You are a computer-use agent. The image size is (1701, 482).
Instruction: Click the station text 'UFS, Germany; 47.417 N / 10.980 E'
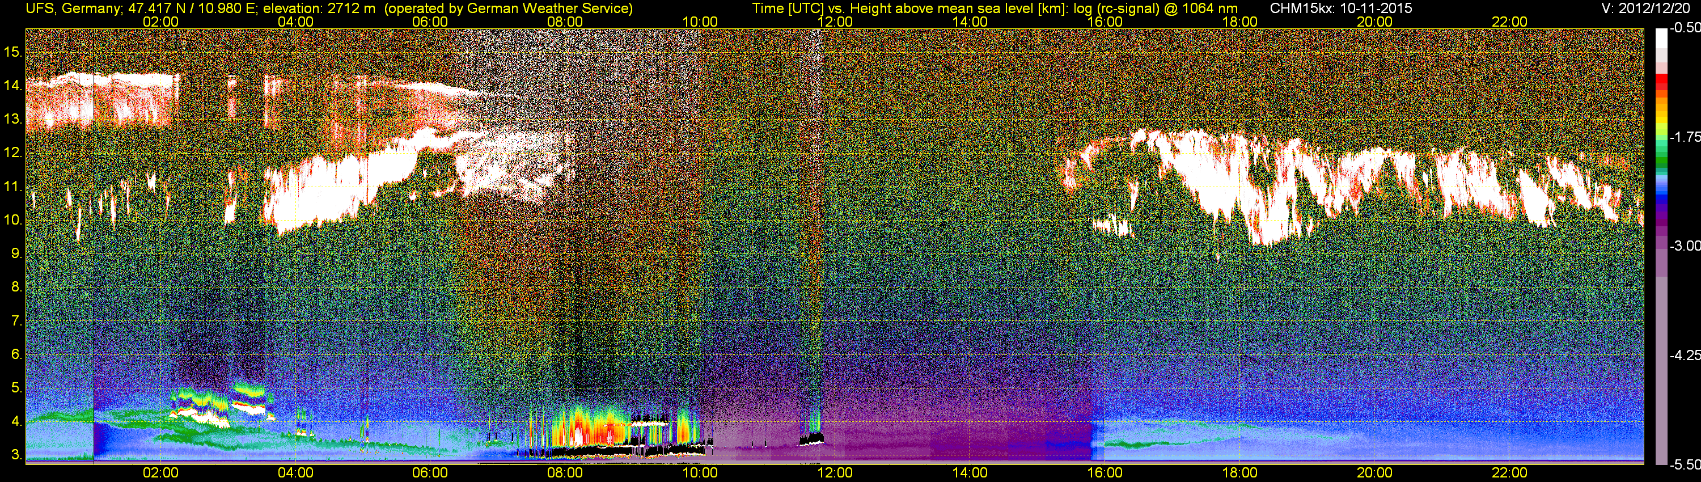[142, 8]
